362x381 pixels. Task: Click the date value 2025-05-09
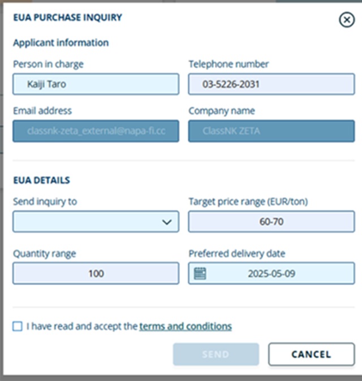point(271,274)
